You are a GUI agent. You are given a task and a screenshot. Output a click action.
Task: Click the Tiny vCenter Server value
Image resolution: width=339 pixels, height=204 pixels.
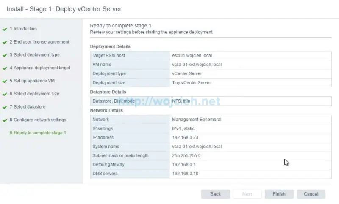pyautogui.click(x=192, y=83)
